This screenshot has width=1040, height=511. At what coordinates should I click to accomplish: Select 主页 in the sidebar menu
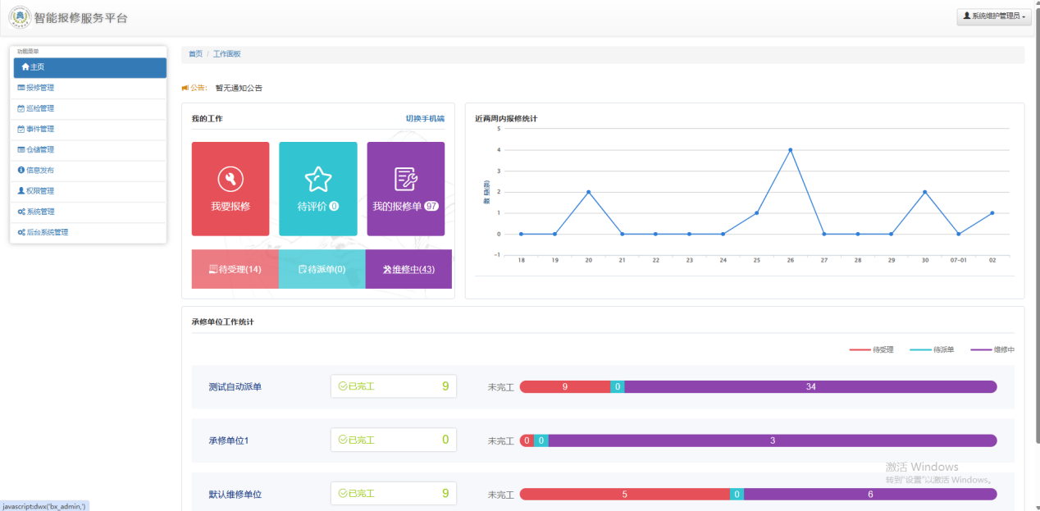pos(90,67)
